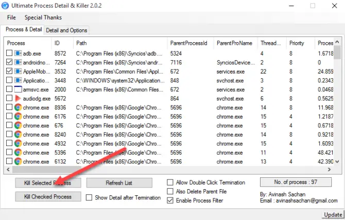Close the Ultimate Process Killer window
Viewport: 345px width, 220px height.
334,6
